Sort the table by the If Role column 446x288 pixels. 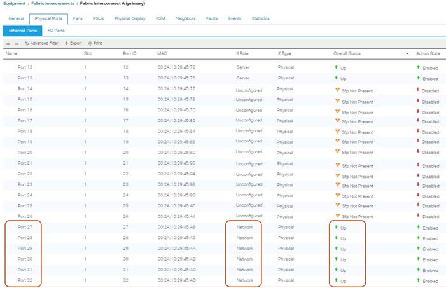click(x=242, y=54)
